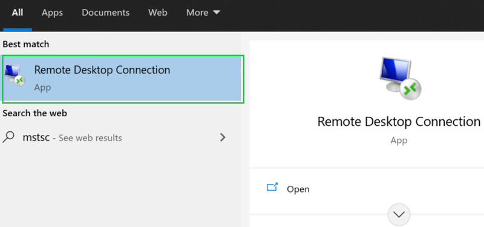Switch to the Web tab

click(158, 13)
